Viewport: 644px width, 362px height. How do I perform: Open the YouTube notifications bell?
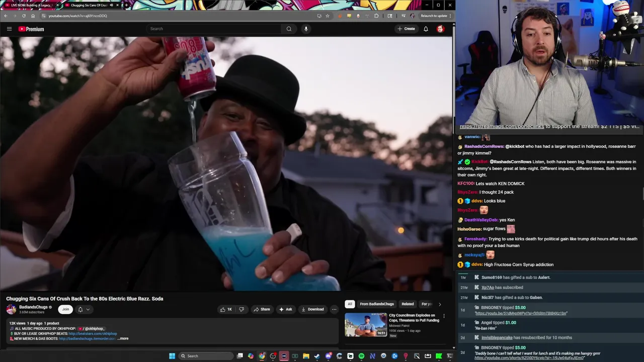(x=426, y=29)
